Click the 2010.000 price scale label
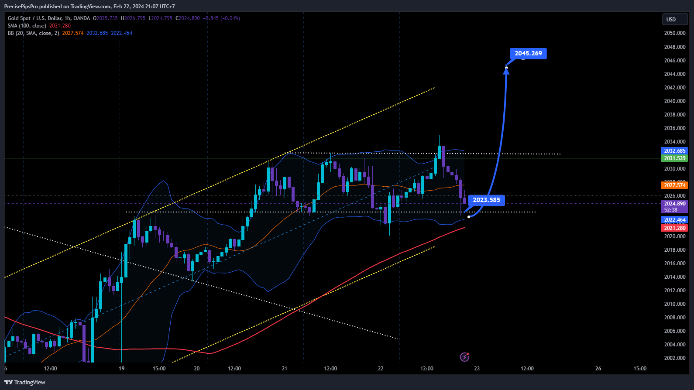694x390 pixels. [675, 304]
